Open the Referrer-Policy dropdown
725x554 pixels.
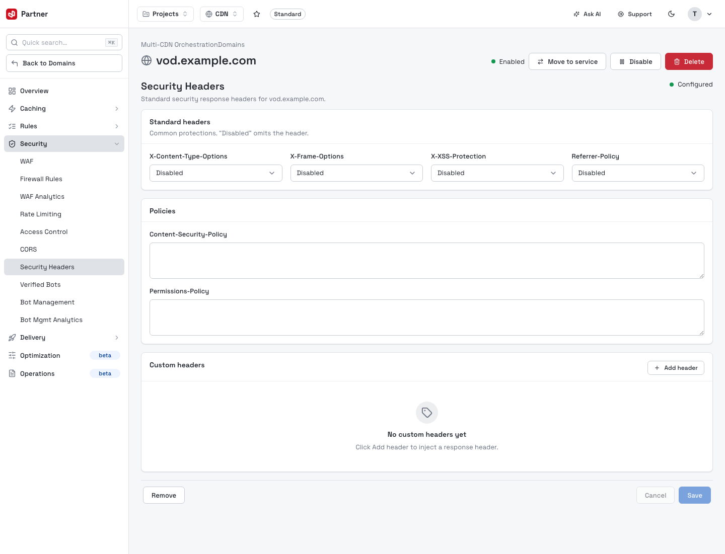[x=638, y=173]
